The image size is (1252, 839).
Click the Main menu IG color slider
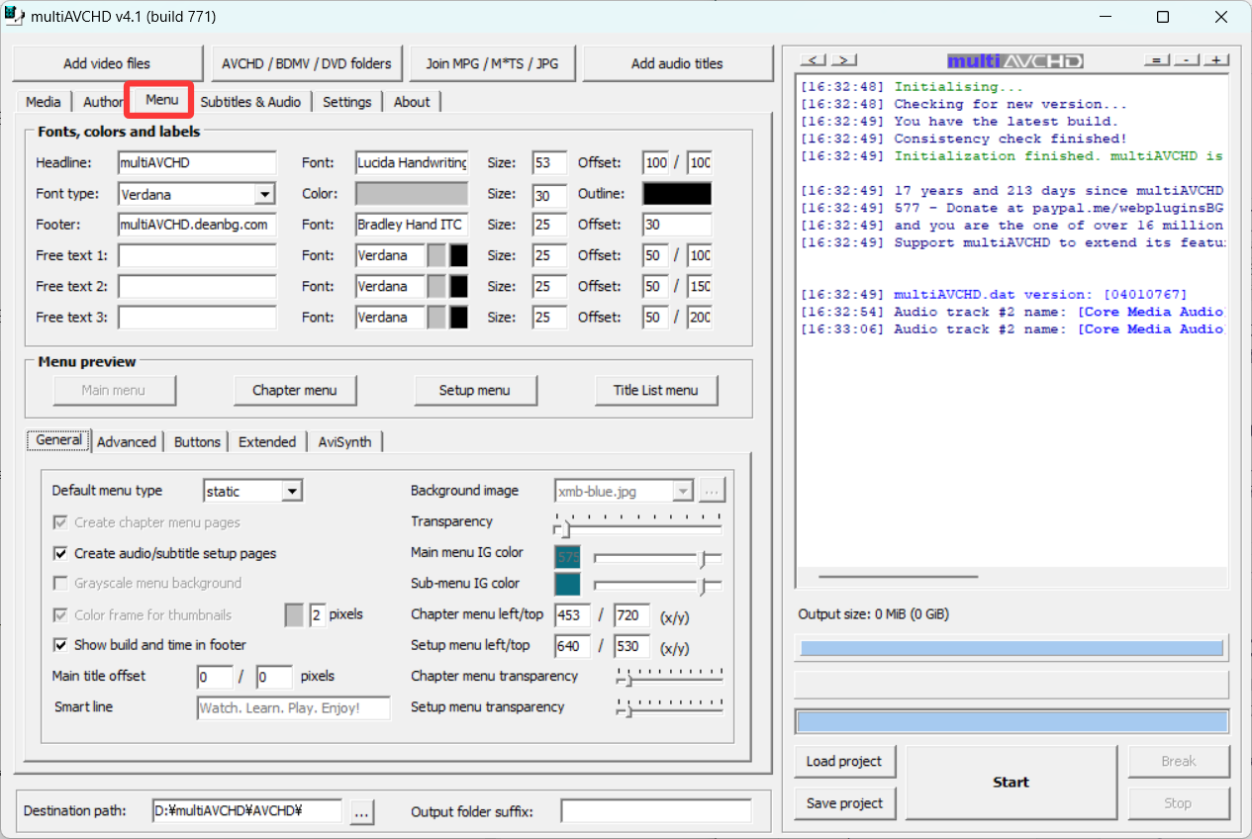(657, 558)
